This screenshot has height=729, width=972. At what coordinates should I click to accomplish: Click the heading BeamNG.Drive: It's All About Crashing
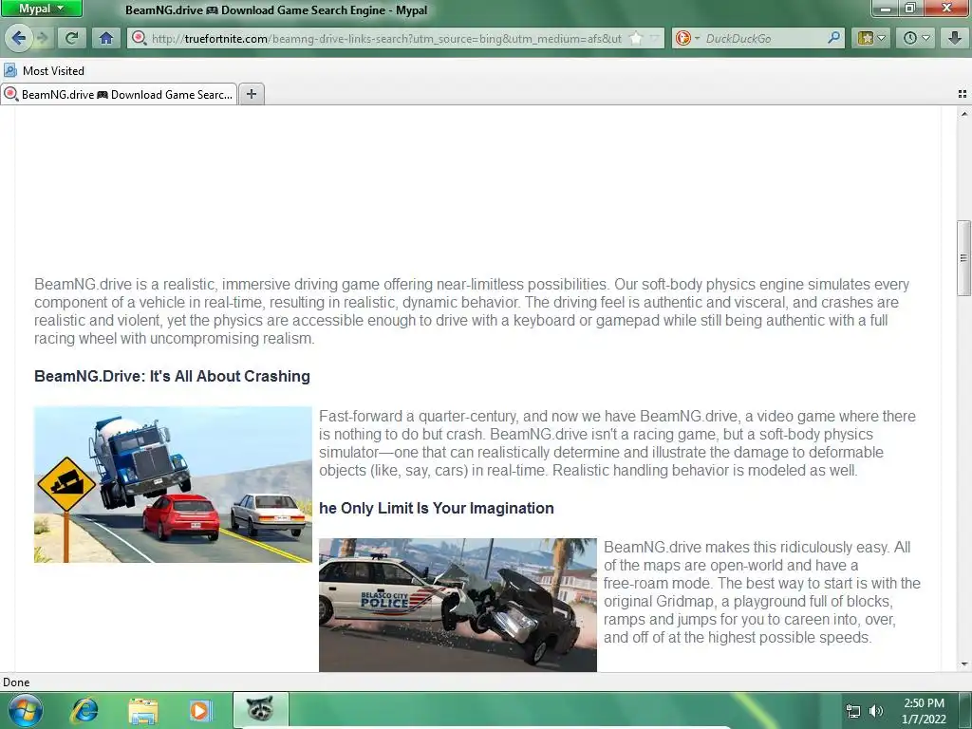point(173,376)
